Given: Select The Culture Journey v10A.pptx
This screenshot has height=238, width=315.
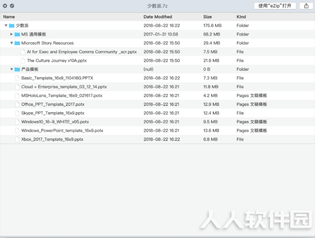Looking at the screenshot, I should 56,61.
